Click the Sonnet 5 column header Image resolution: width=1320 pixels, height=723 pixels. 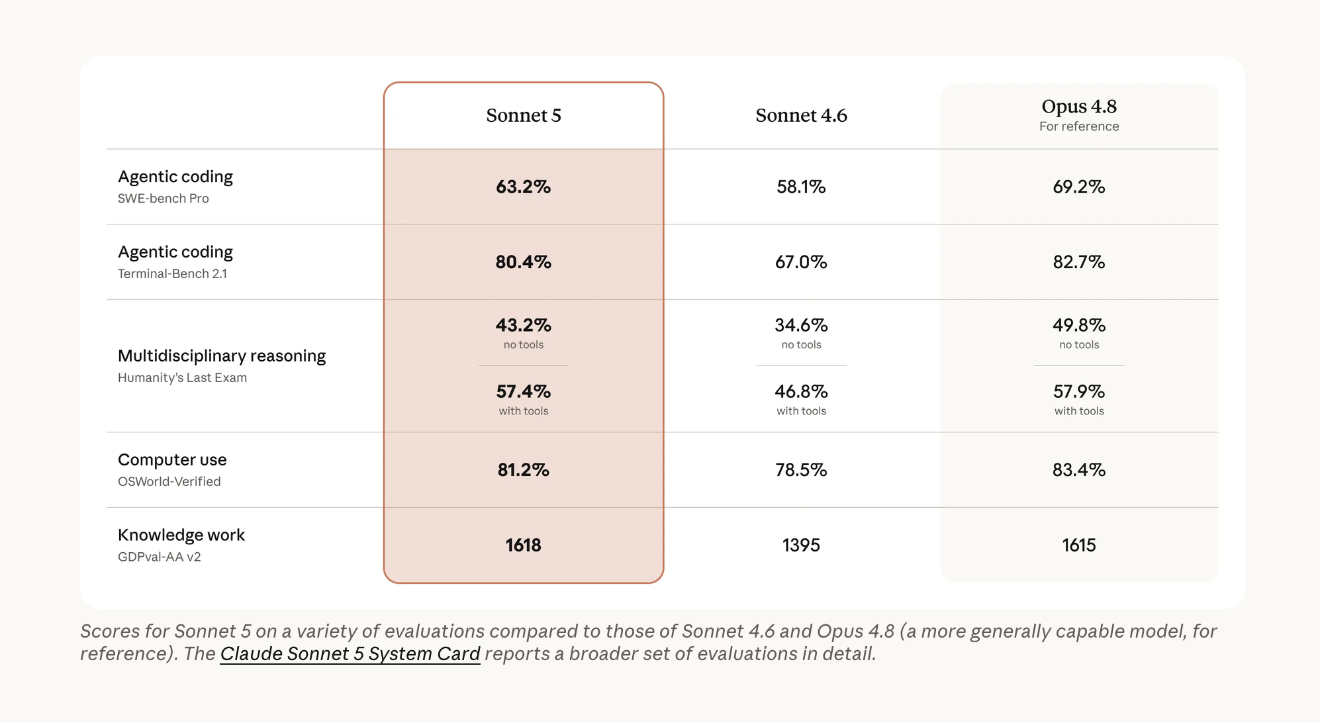[524, 115]
